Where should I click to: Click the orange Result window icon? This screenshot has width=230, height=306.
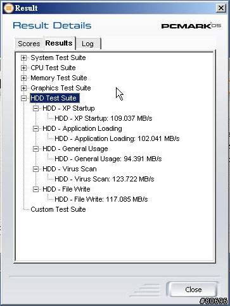click(x=9, y=8)
